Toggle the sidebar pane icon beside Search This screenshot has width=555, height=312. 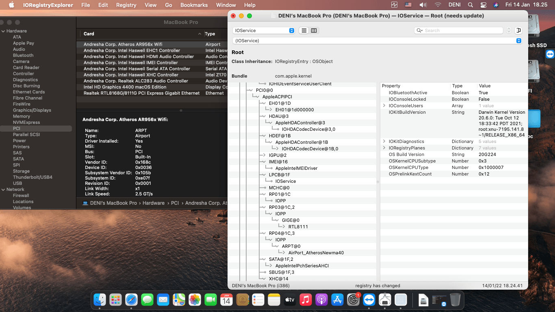[518, 30]
